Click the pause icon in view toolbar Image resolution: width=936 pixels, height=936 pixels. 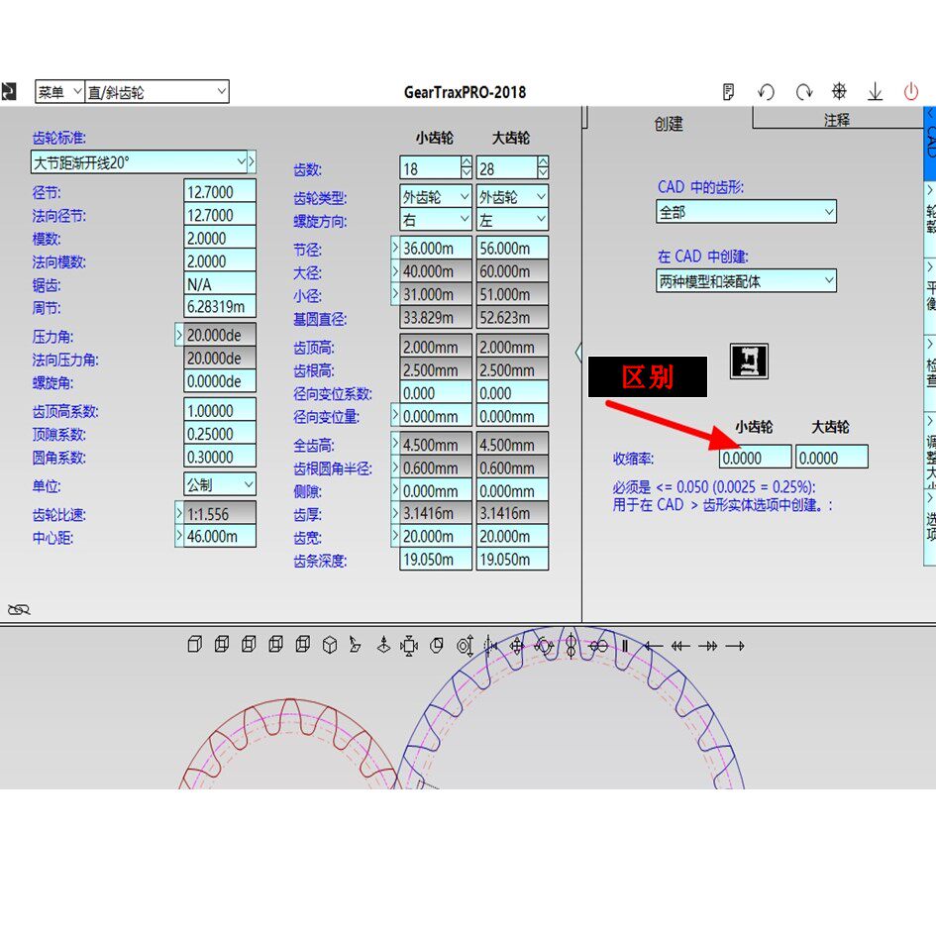pos(625,646)
